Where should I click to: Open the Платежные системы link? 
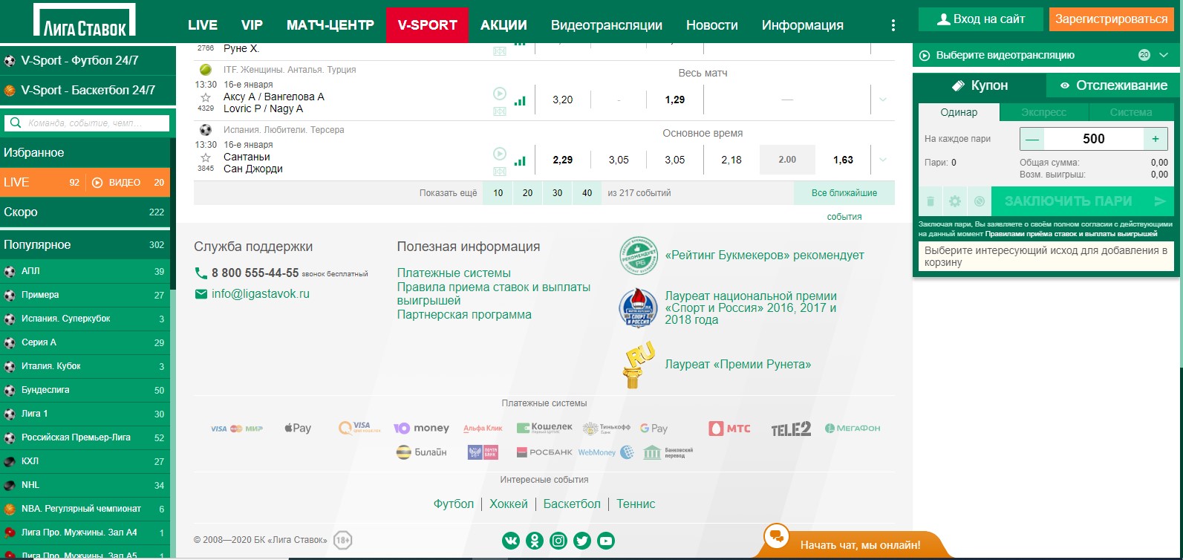454,273
